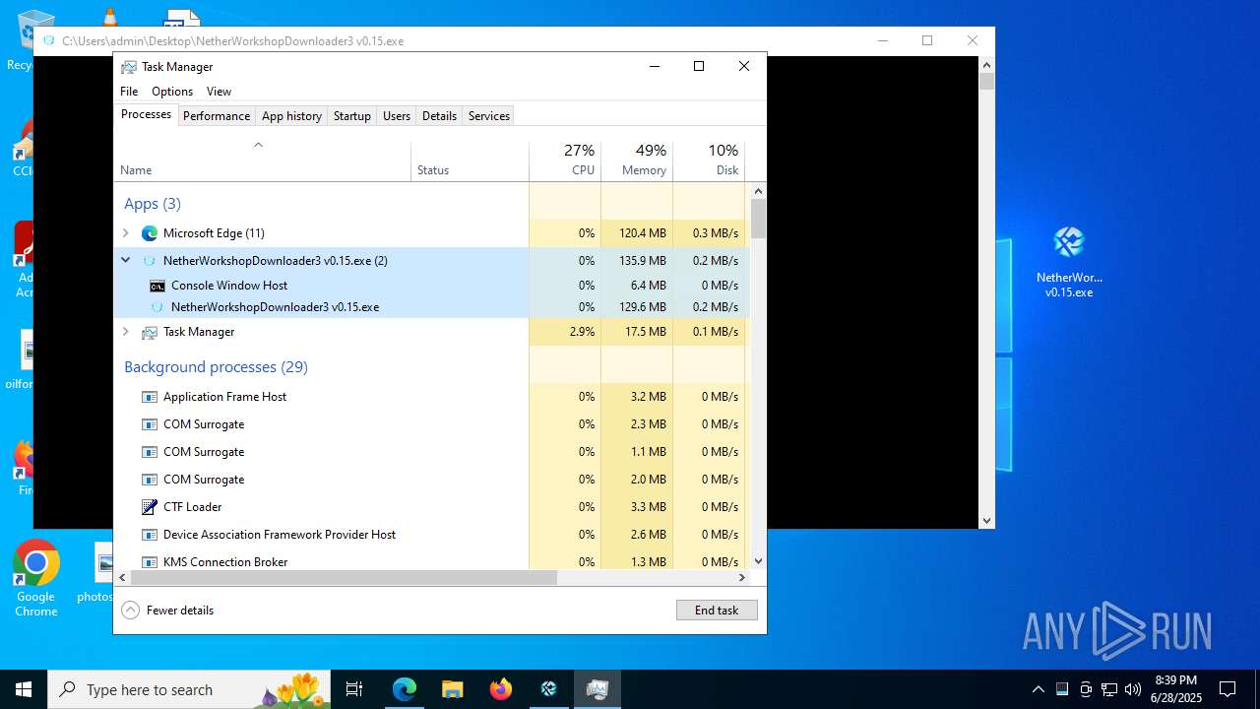Click the Task Manager taskbar button
The image size is (1260, 709).
598,689
